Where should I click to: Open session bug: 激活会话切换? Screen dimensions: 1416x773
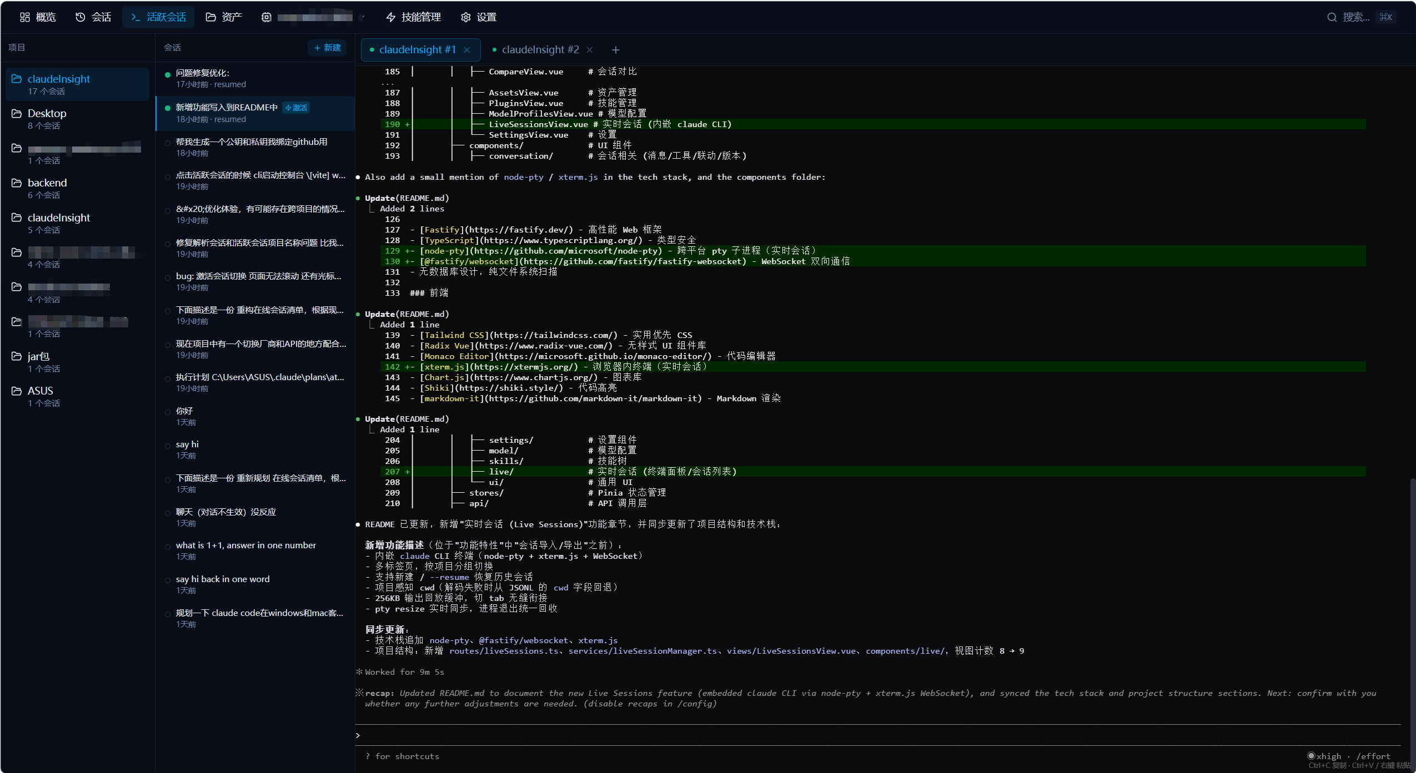(x=255, y=281)
